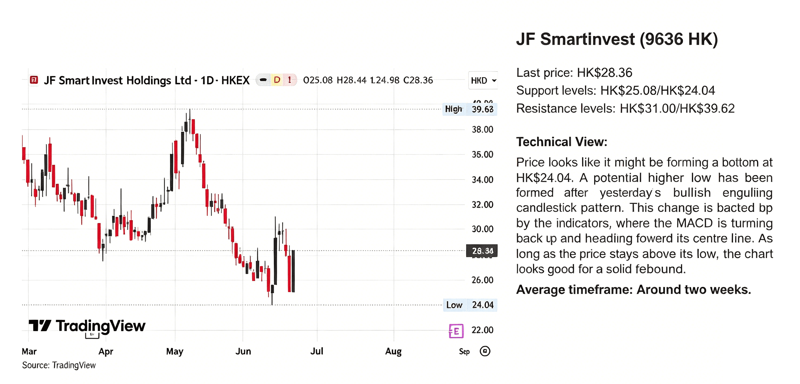Image resolution: width=800 pixels, height=384 pixels.
Task: Click the Average timeframe line
Action: tap(634, 290)
